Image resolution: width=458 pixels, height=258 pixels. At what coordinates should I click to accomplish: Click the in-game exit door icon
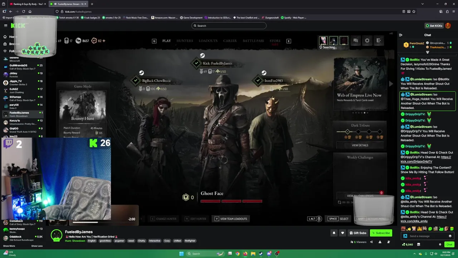379,41
